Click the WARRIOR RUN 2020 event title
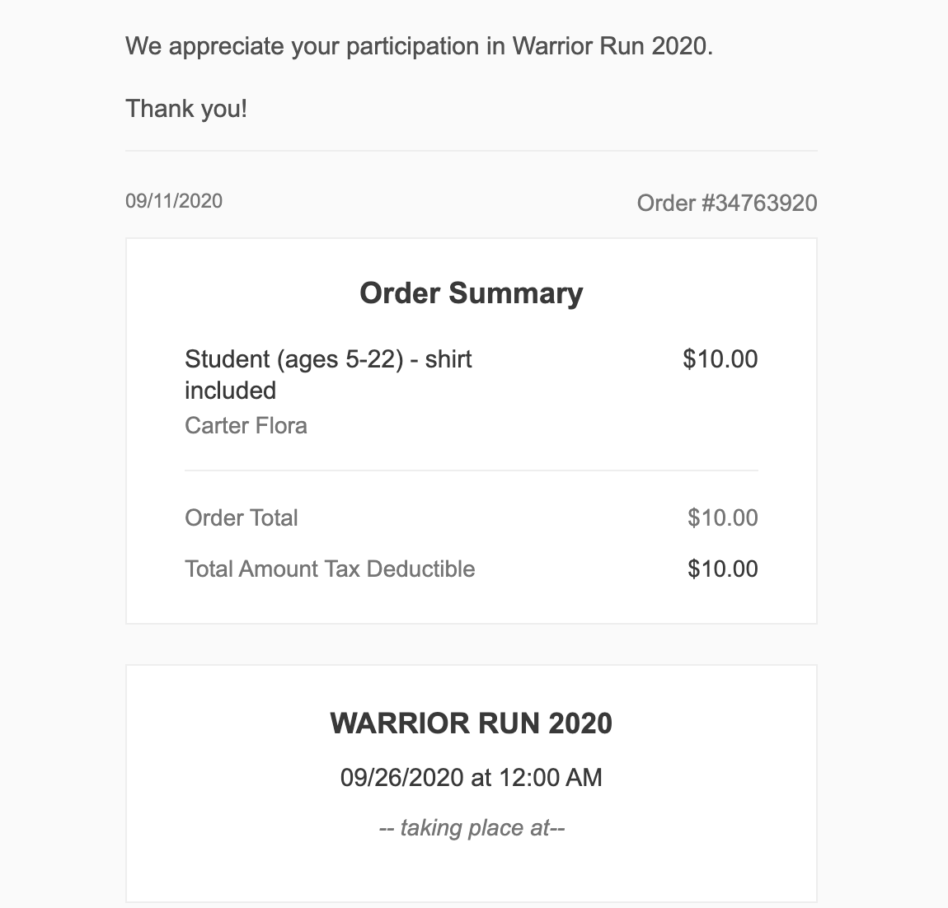Viewport: 948px width, 908px height. 471,723
